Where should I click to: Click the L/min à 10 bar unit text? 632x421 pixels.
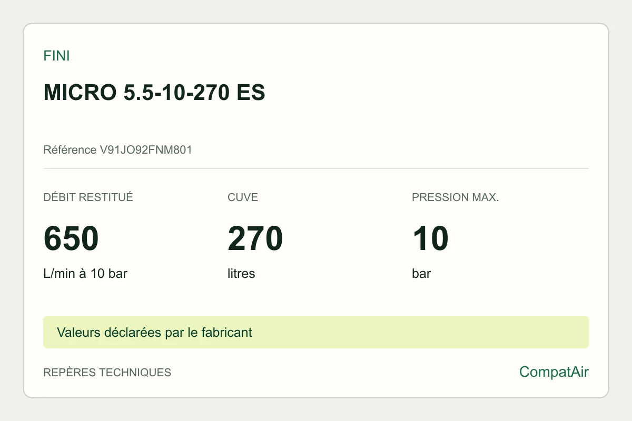85,274
